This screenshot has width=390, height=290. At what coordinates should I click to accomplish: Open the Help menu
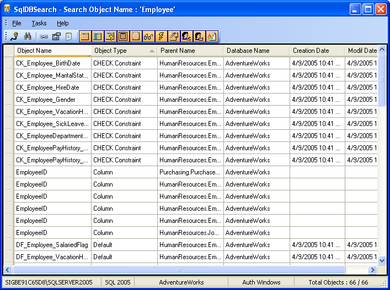(63, 23)
